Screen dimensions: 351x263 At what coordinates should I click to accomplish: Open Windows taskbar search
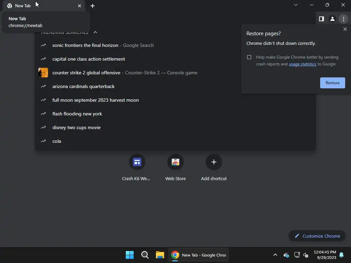tap(145, 255)
